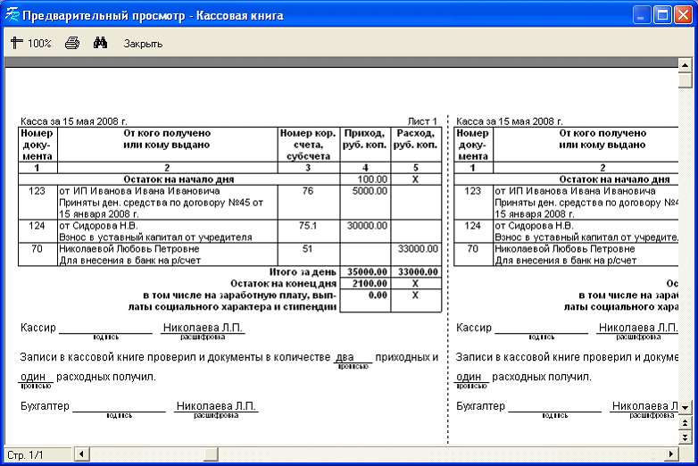
Task: Click 'Касса за 15 мая 2008 г.' on left sheet
Action: tap(73, 121)
